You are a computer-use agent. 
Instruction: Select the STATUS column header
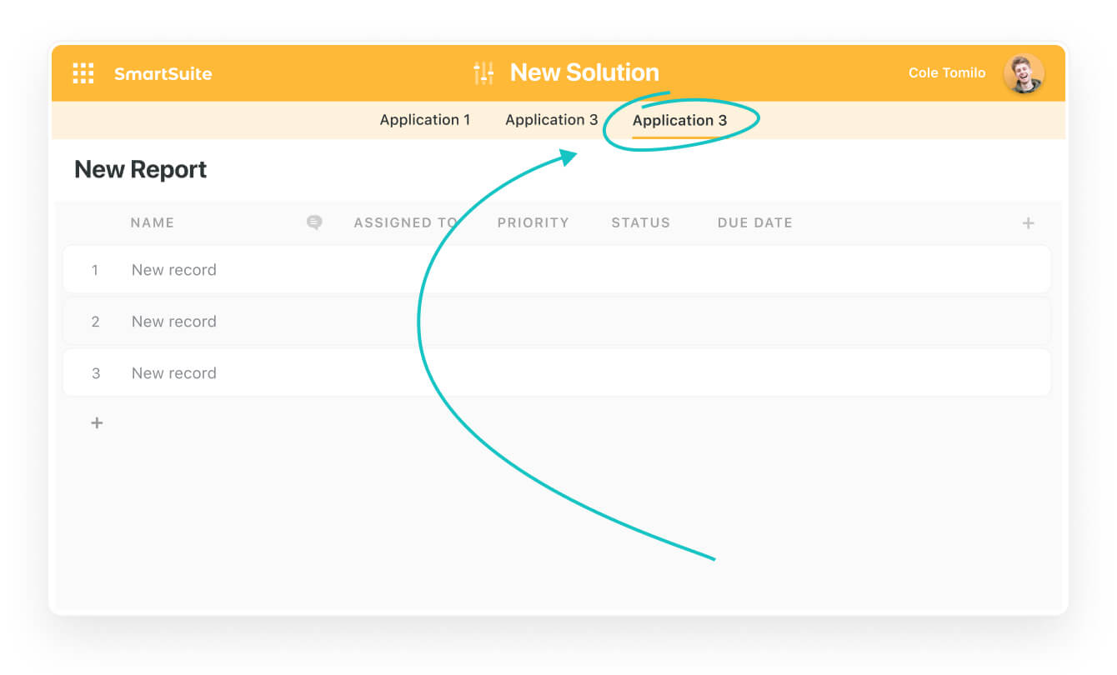pyautogui.click(x=641, y=223)
